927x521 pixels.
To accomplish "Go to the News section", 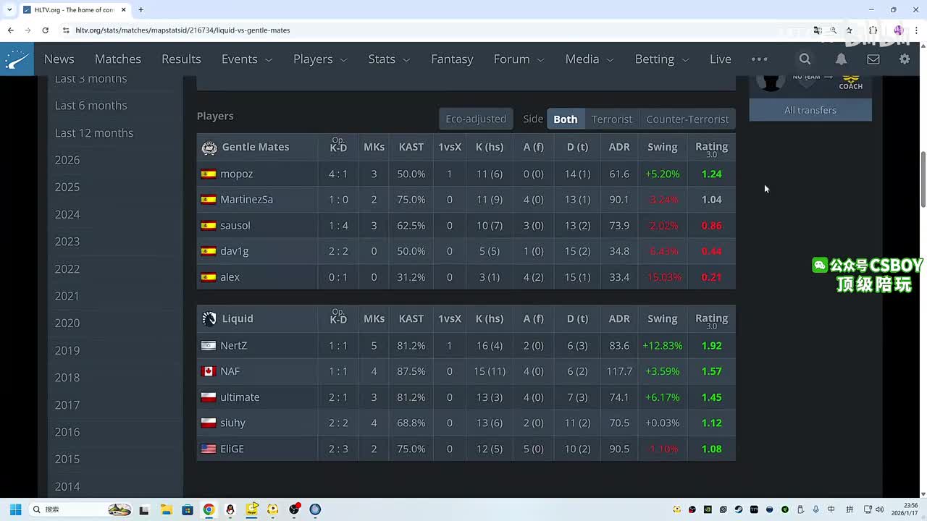I will point(59,59).
